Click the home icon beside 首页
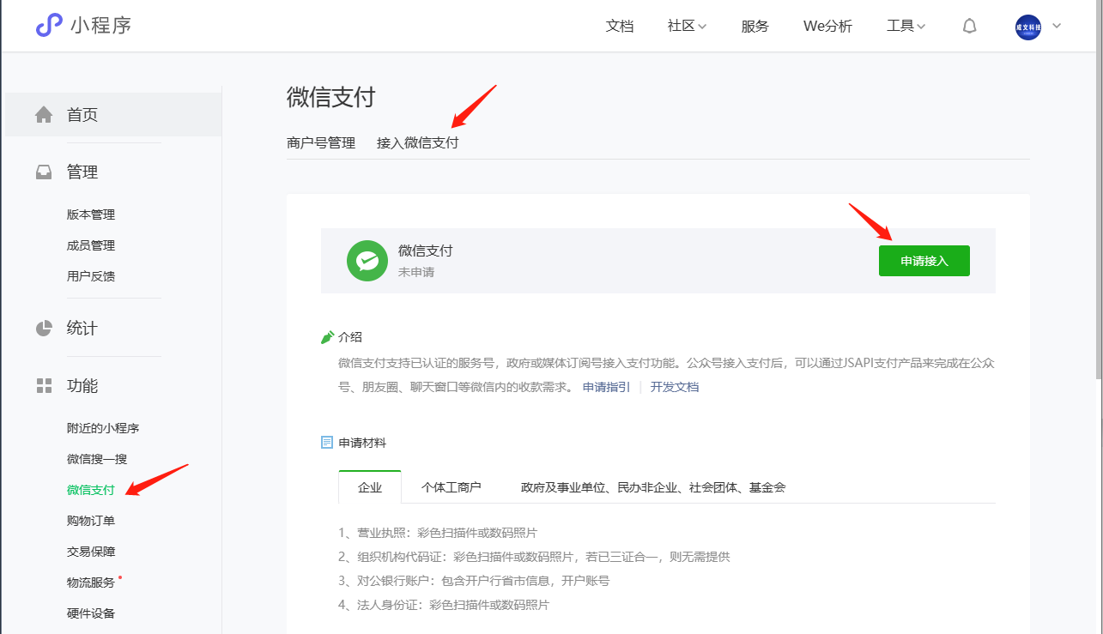 44,114
